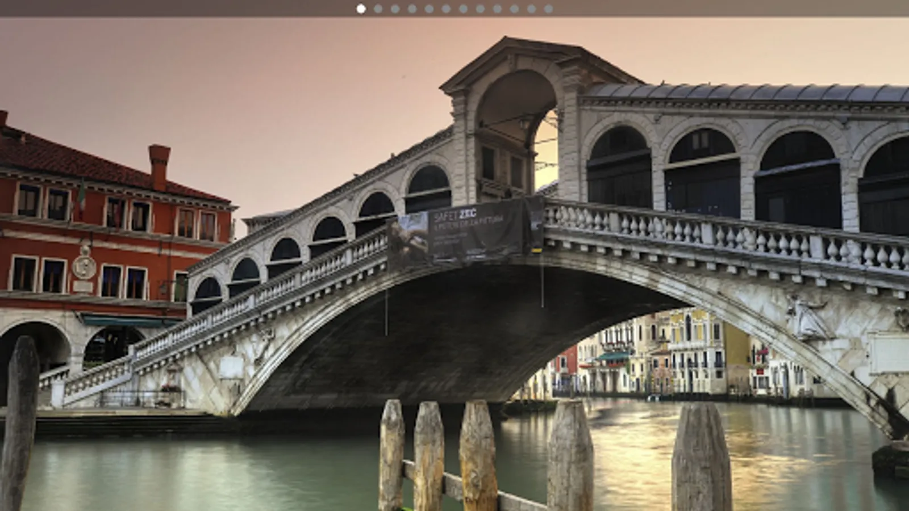Screen dimensions: 909x511
Task: Select the first (active) slideshow pagination dot
Action: point(361,9)
